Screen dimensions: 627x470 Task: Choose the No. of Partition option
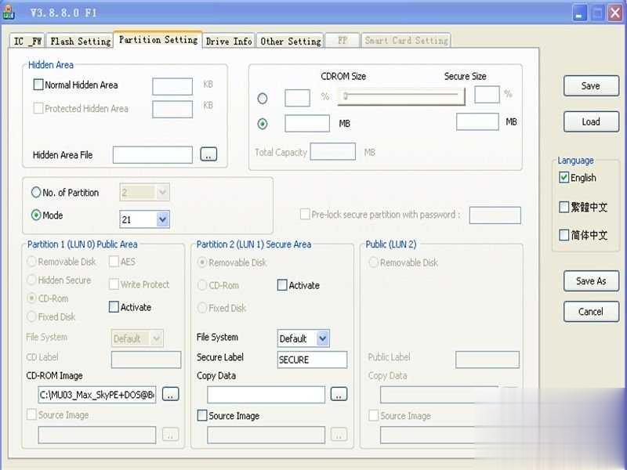[x=36, y=192]
